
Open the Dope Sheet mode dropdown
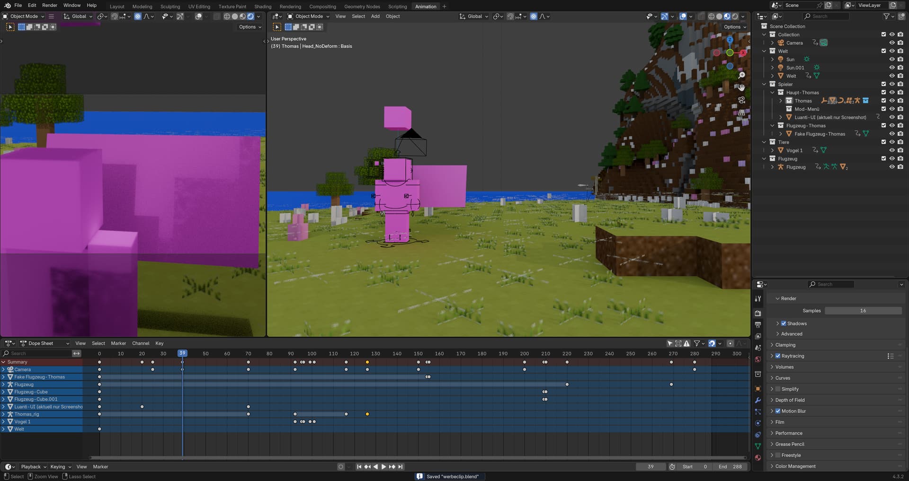coord(45,343)
